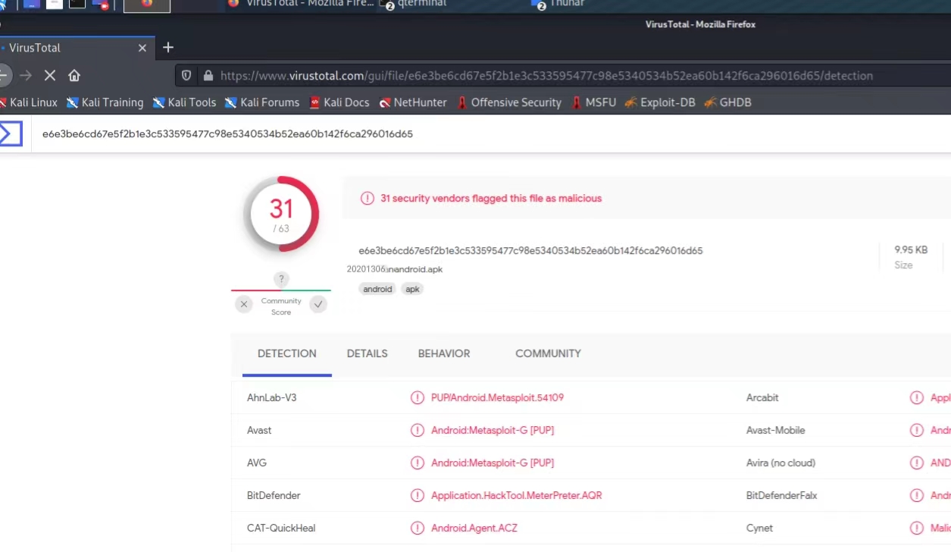Switch to the BEHAVIOR tab
Screen dimensions: 951x552
(x=444, y=353)
